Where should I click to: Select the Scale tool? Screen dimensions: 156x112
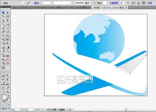(8, 36)
